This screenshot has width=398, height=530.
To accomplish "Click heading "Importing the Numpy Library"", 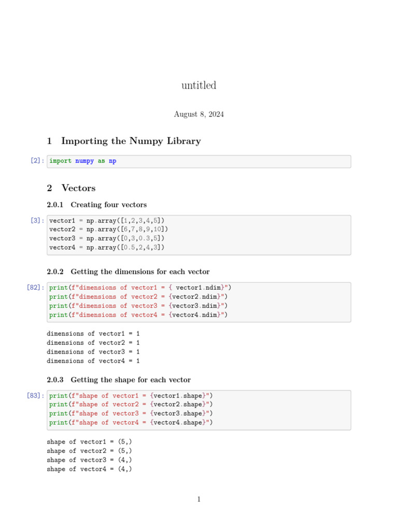I will pyautogui.click(x=131, y=141).
